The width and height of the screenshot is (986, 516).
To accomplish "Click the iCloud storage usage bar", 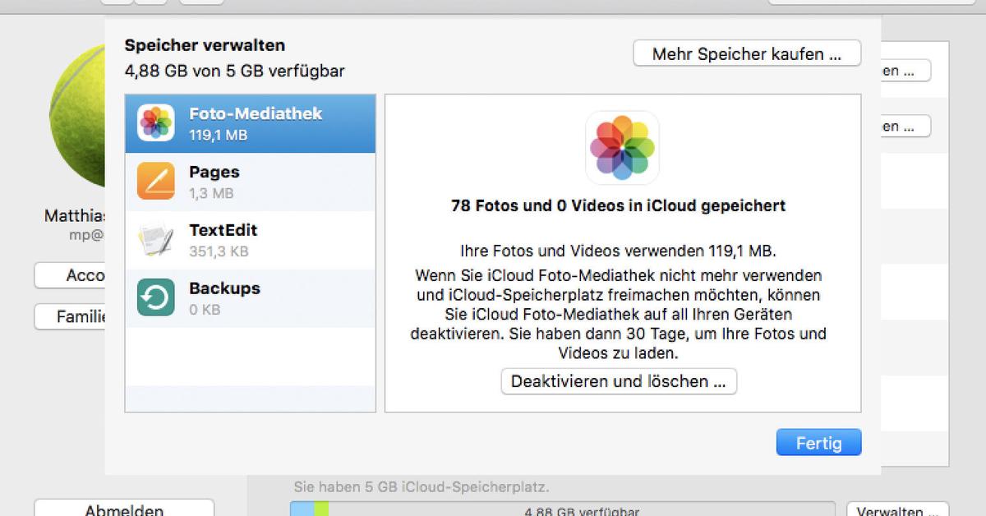I will click(563, 509).
